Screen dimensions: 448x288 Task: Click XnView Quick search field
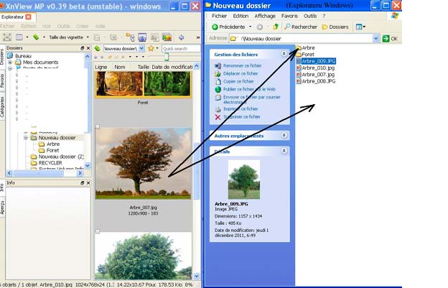point(181,49)
